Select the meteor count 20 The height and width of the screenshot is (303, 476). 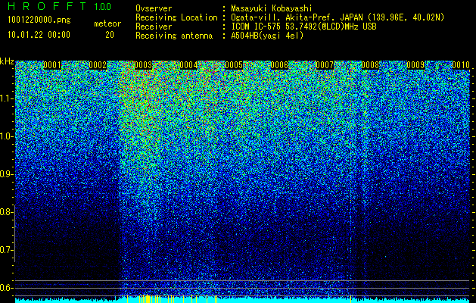[110, 35]
